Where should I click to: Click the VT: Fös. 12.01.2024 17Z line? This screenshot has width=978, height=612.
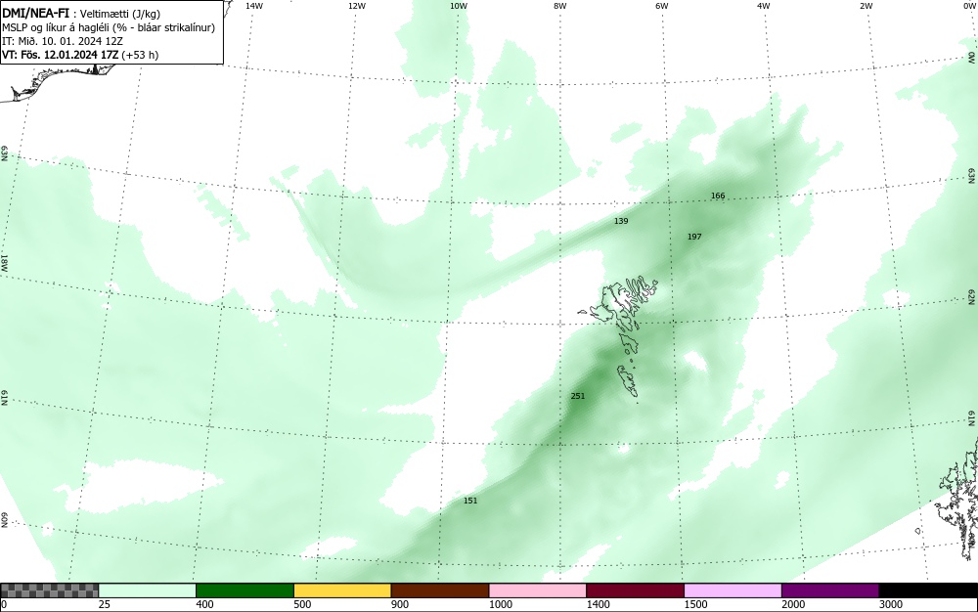(x=80, y=55)
